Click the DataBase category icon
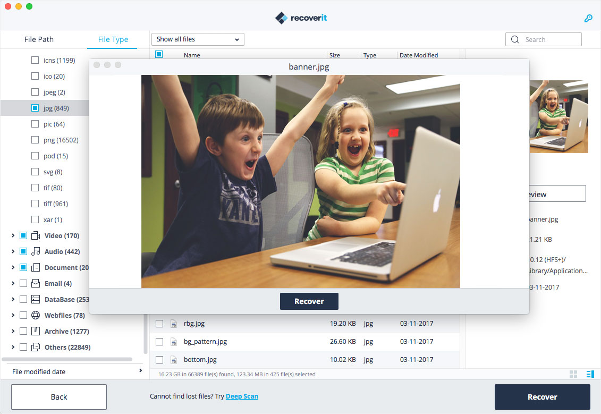The height and width of the screenshot is (414, 601). point(36,299)
